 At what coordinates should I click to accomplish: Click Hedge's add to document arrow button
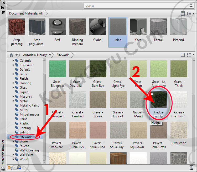point(156,117)
